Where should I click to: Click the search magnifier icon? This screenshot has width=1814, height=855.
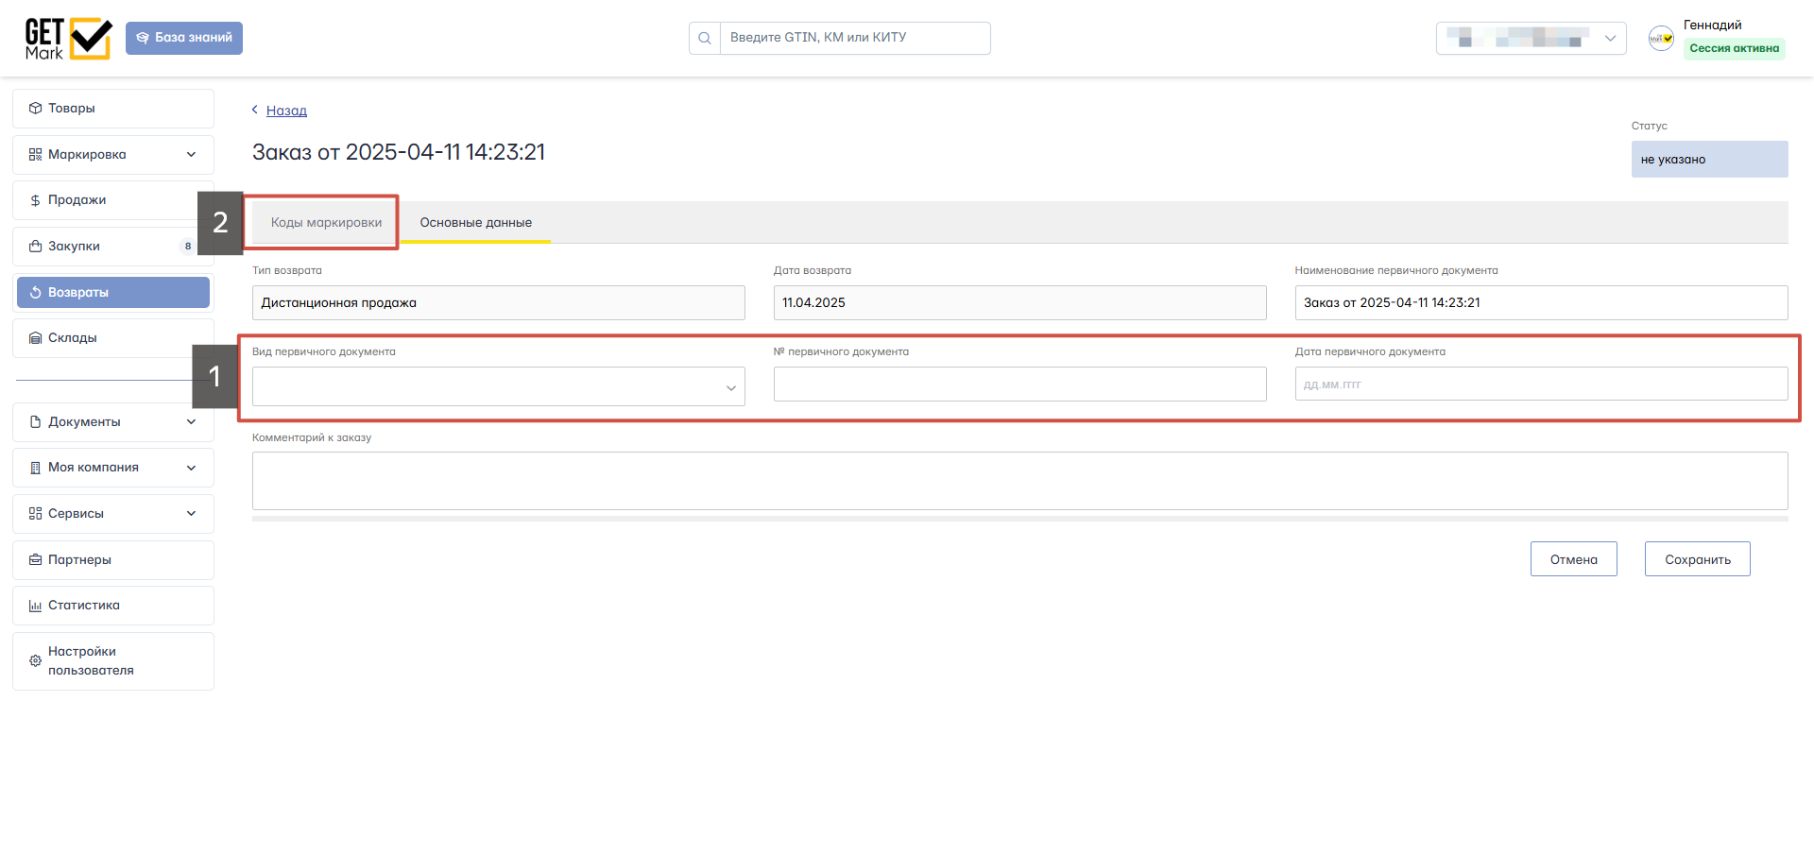pos(705,39)
